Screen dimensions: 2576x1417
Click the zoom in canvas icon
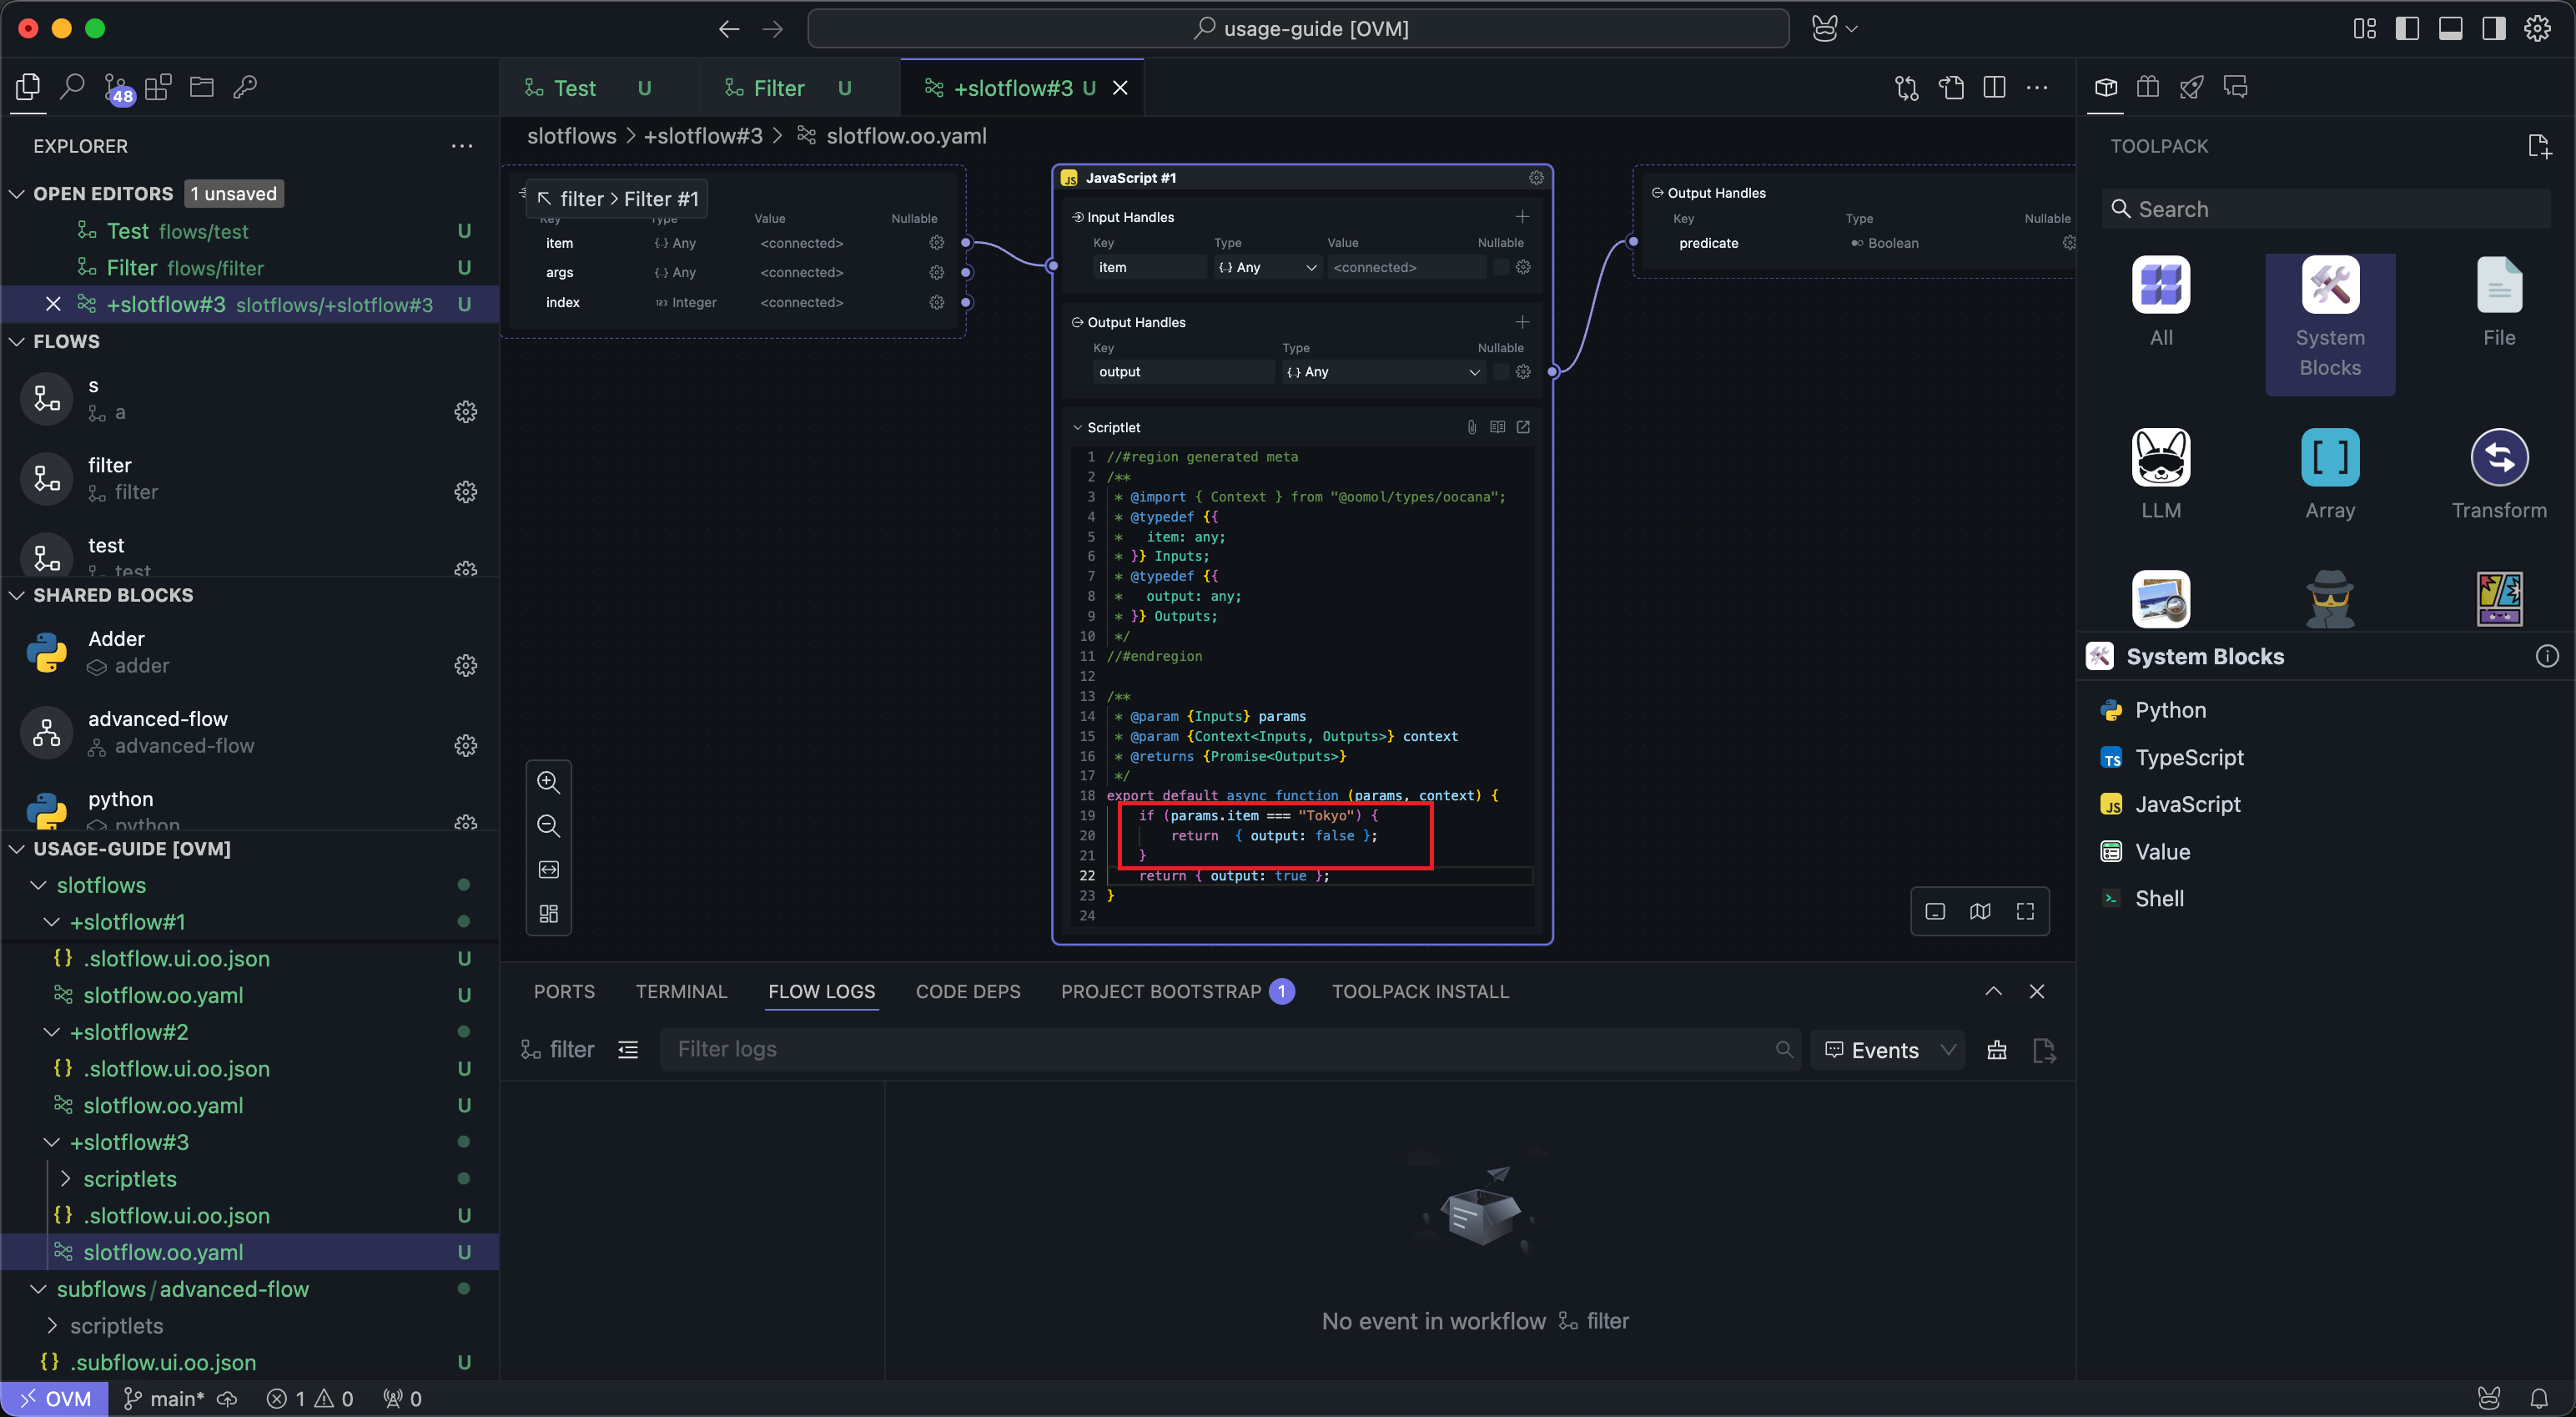[548, 782]
